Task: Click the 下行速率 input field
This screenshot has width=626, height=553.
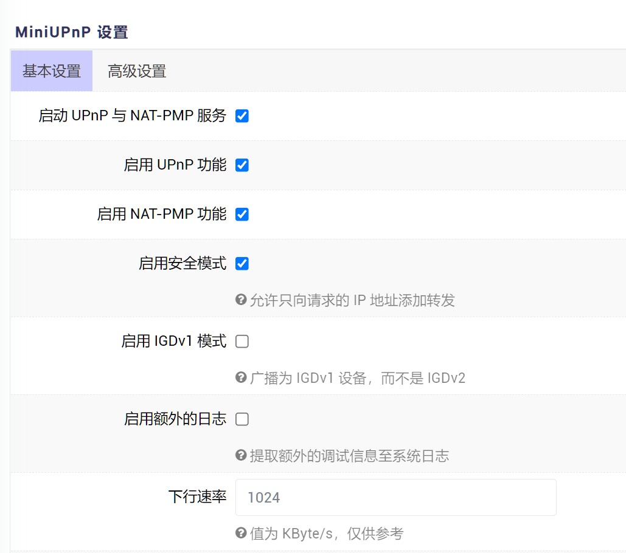Action: click(x=395, y=497)
